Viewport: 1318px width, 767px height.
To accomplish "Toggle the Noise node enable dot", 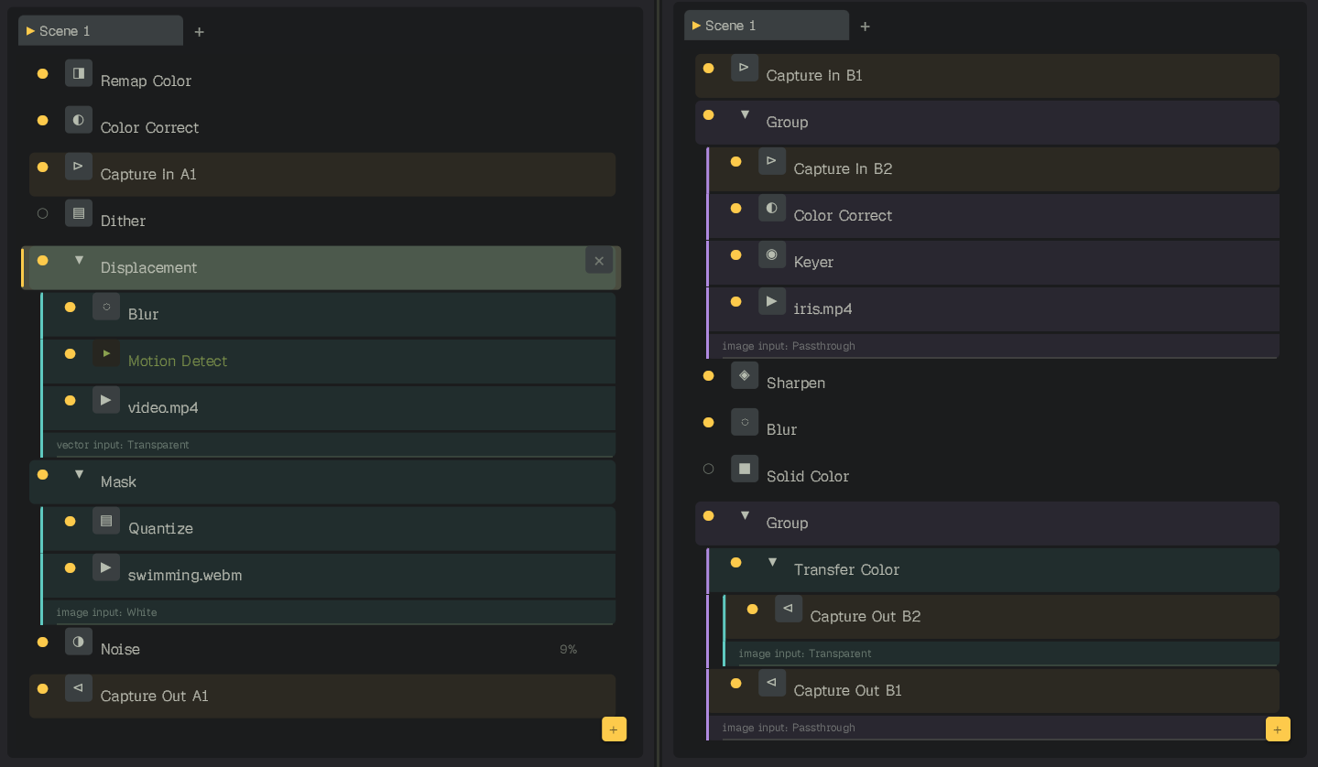I will point(42,642).
